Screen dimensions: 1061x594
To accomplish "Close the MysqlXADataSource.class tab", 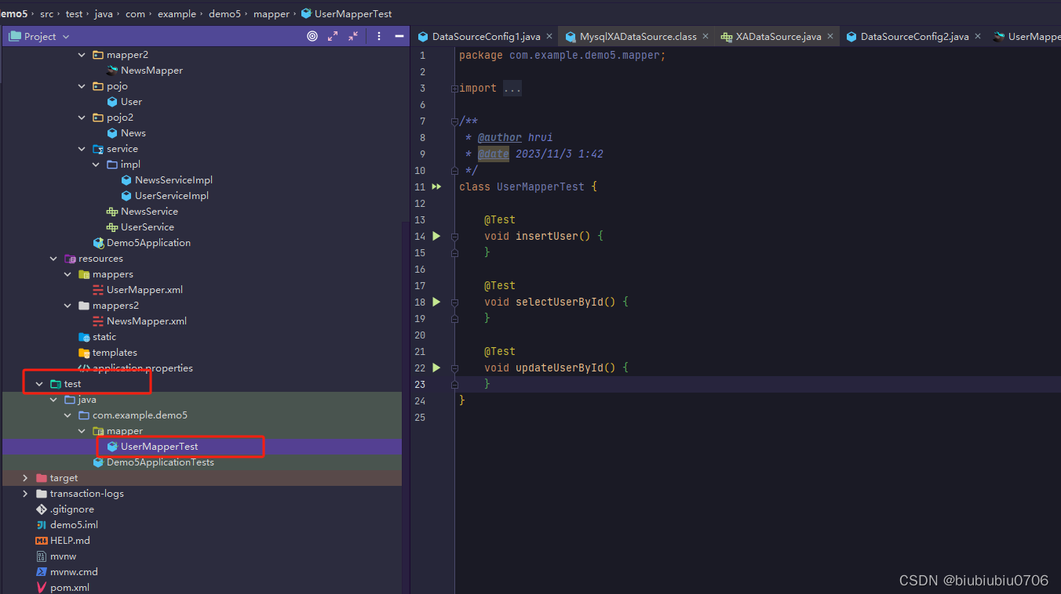I will (x=706, y=37).
